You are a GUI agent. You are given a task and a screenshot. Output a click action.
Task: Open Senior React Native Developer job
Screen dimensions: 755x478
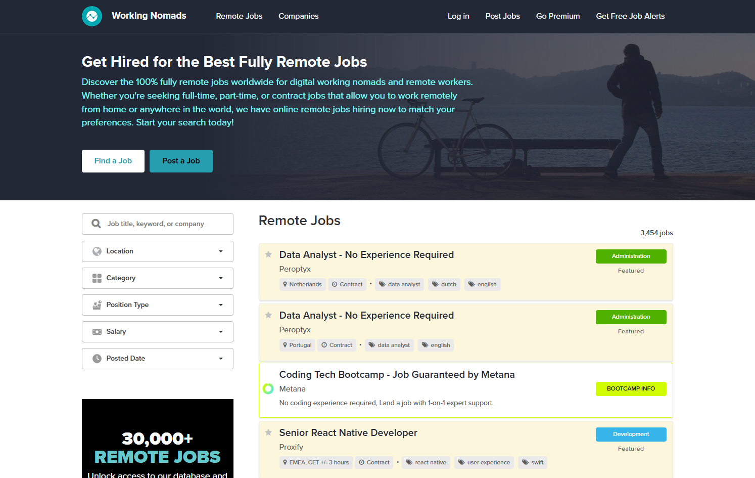pos(348,433)
